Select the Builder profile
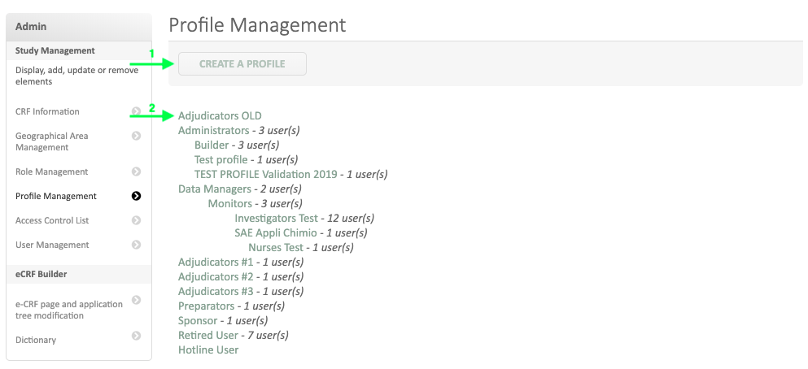 click(212, 145)
